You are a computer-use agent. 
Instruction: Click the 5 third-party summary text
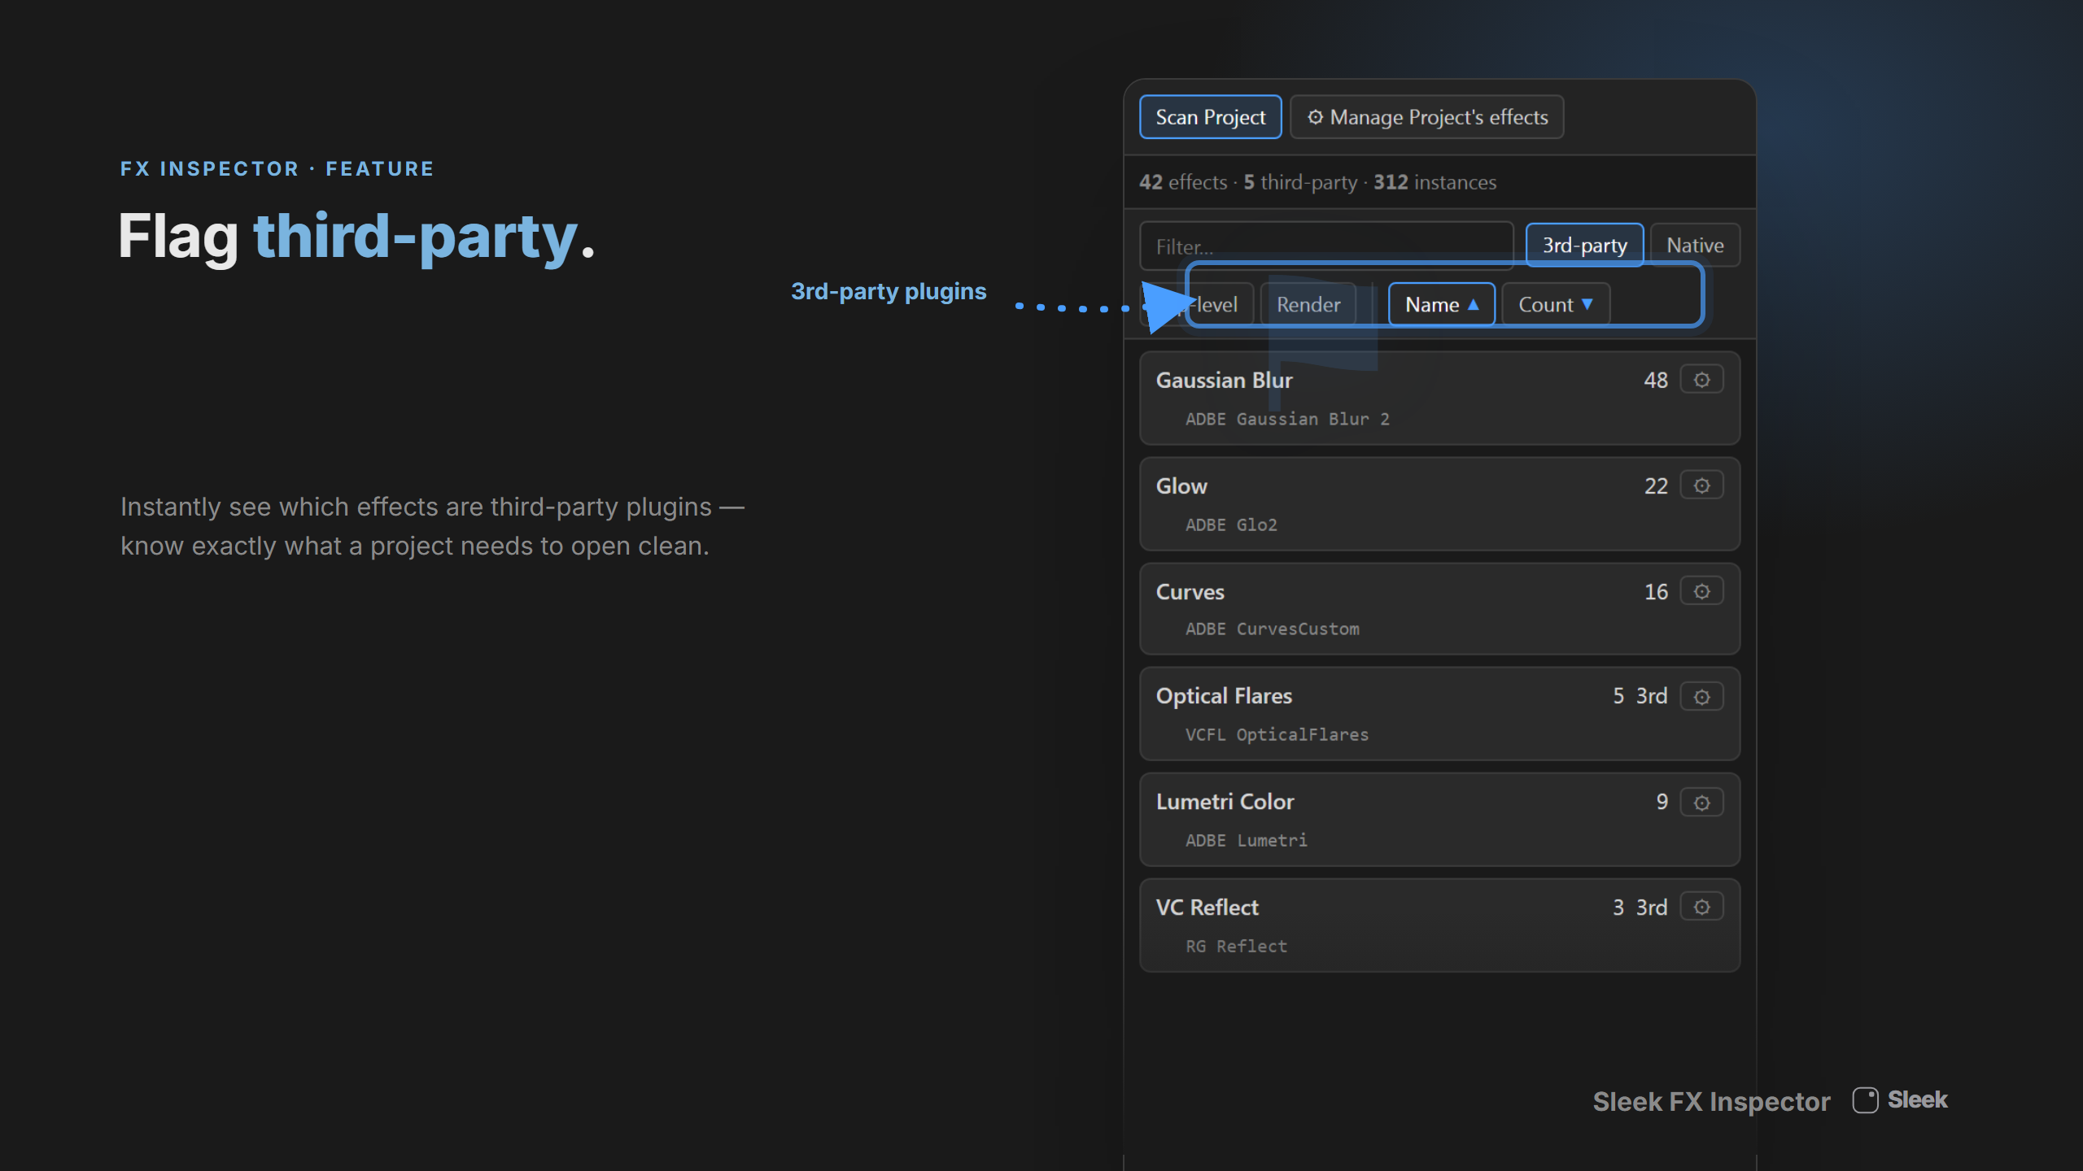pos(1300,182)
